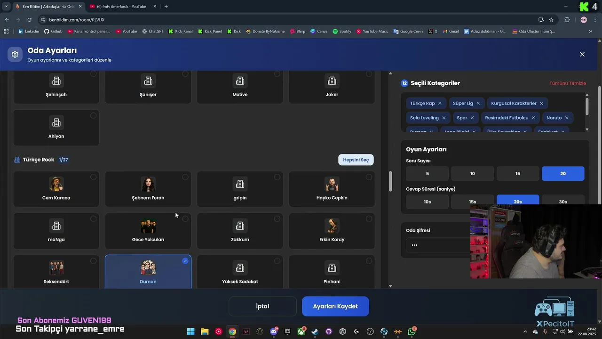The width and height of the screenshot is (602, 339).
Task: Open Steam from the taskbar
Action: 315,331
